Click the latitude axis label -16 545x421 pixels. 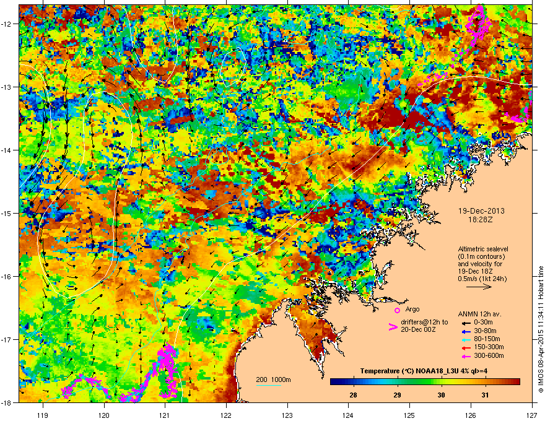[7, 277]
